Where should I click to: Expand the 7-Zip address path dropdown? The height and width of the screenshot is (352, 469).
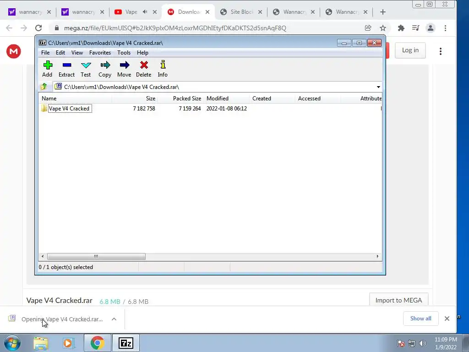pos(378,87)
